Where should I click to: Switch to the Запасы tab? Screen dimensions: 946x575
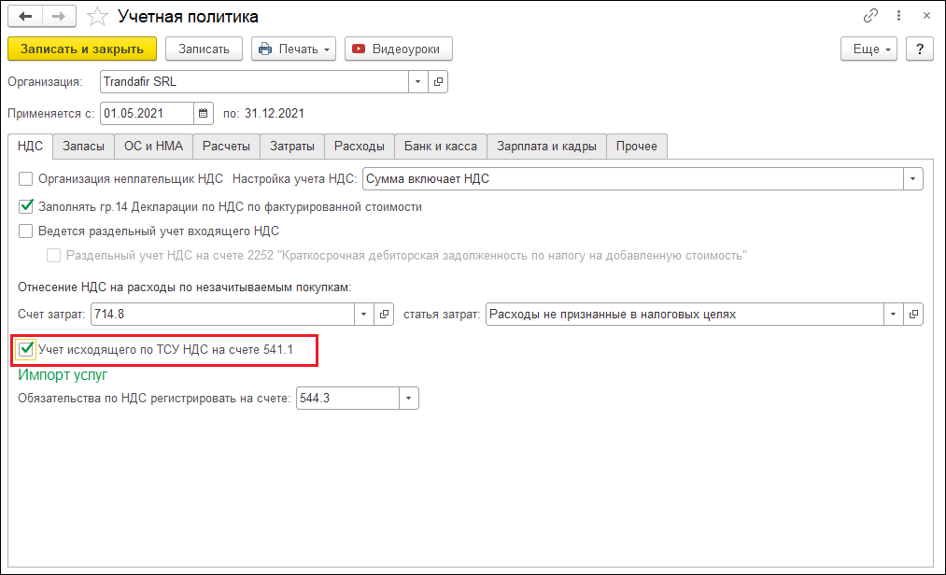[x=83, y=146]
